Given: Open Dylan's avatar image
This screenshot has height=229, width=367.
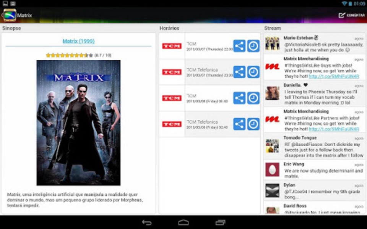Looking at the screenshot, I should click(x=272, y=190).
